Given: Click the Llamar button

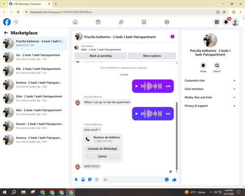Looking at the screenshot, I should coord(102,156).
